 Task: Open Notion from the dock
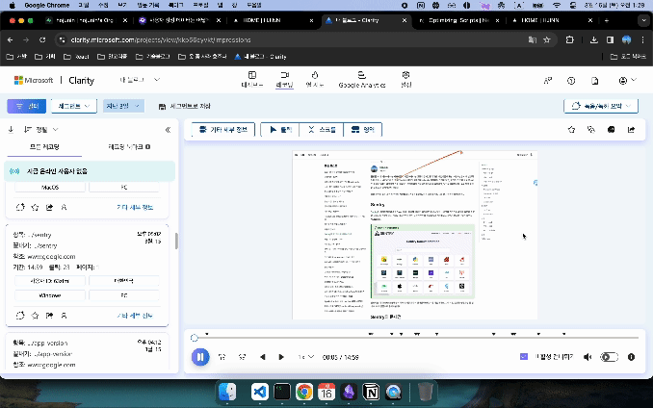point(371,392)
